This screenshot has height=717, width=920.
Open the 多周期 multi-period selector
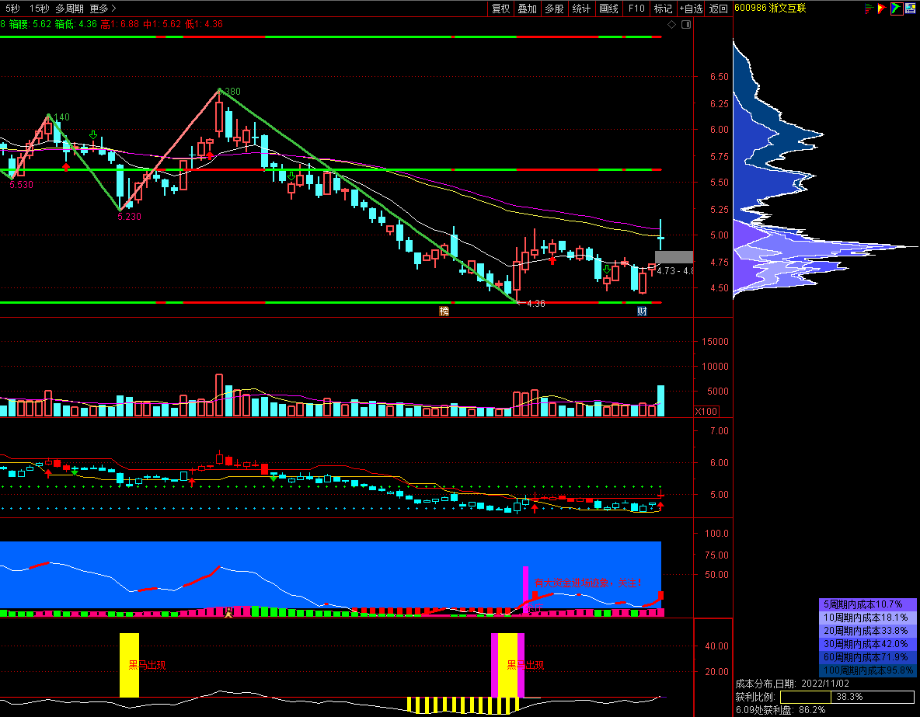click(x=70, y=9)
